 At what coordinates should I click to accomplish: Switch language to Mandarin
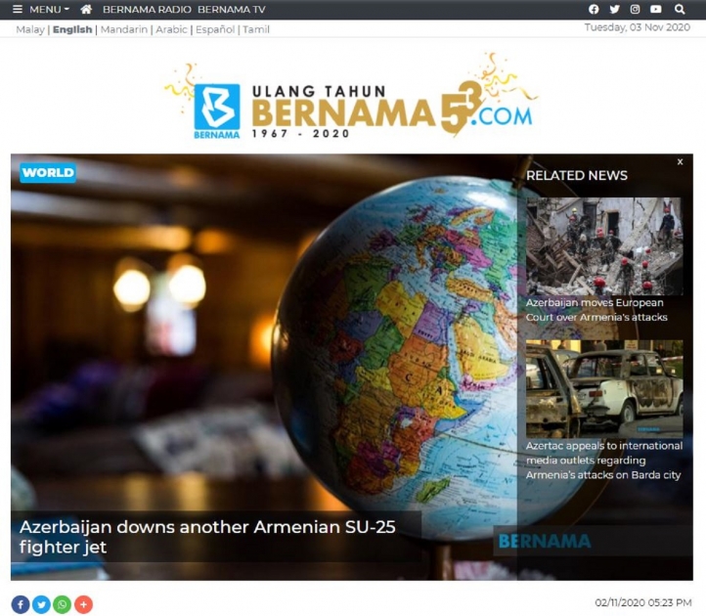[124, 29]
